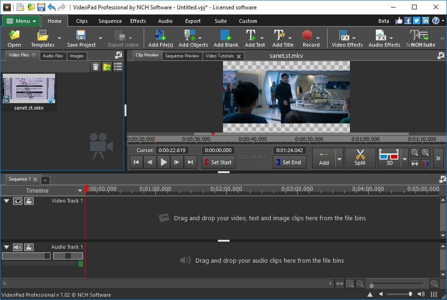The height and width of the screenshot is (300, 447).
Task: Open the Effects ribbon tab
Action: (x=138, y=21)
